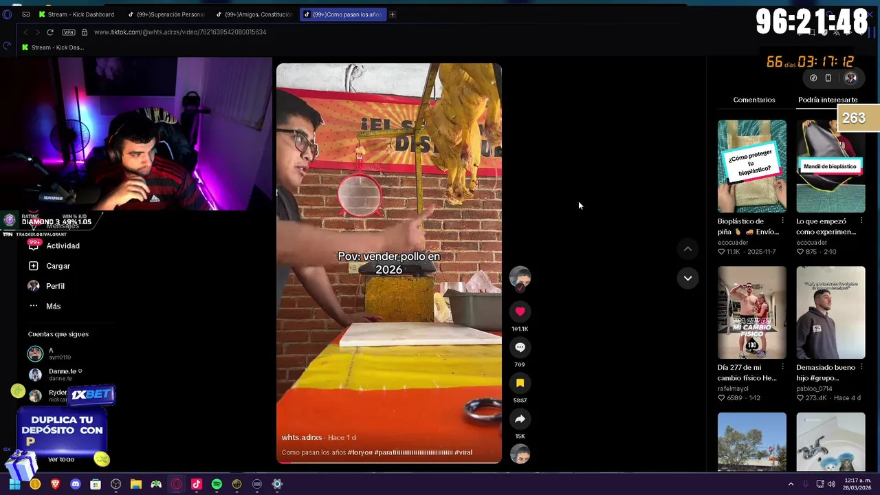Open Discord from the taskbar
The image size is (880, 495).
(76, 484)
